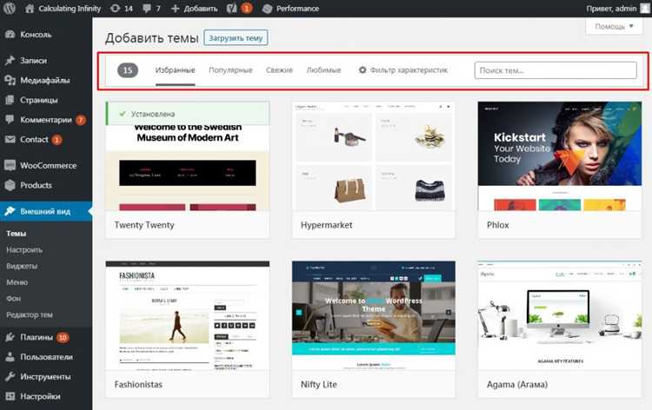Click the Инструменты wrench icon
Viewport: 652px width, 410px height.
[x=10, y=377]
